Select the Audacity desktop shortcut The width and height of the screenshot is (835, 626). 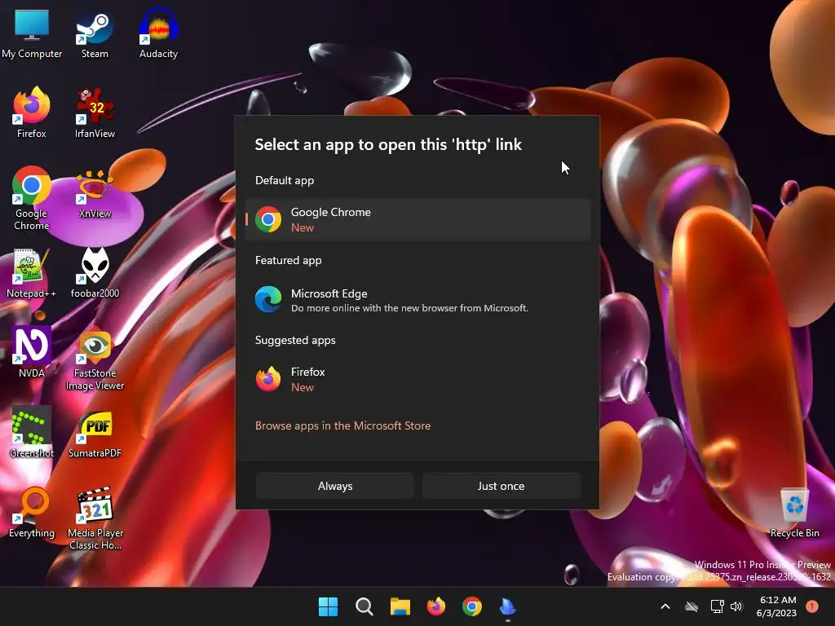click(x=159, y=34)
